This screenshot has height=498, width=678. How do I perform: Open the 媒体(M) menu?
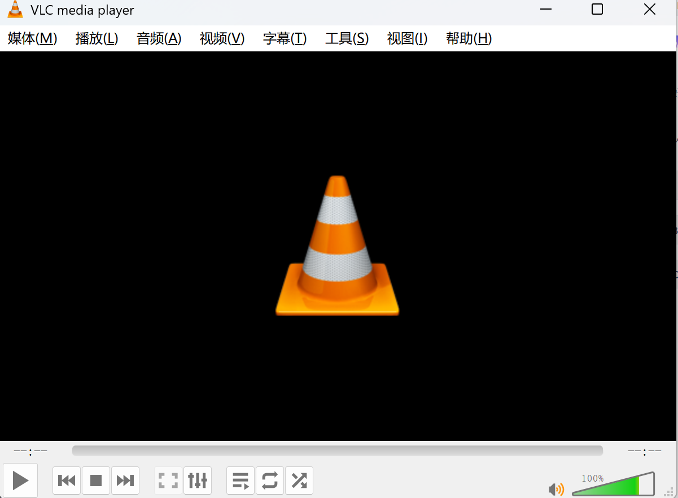(33, 38)
